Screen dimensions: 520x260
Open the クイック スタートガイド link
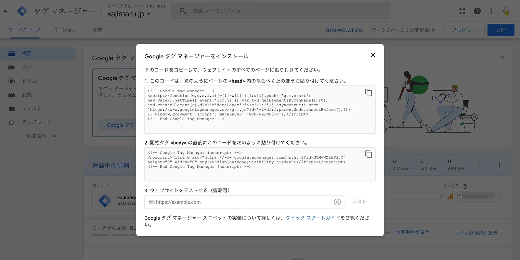point(313,218)
